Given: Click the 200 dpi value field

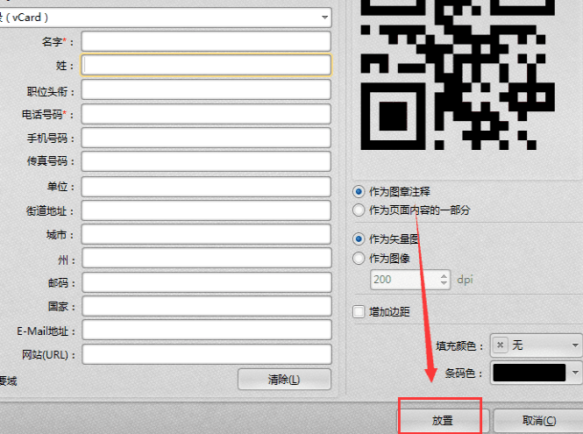Looking at the screenshot, I should point(404,280).
